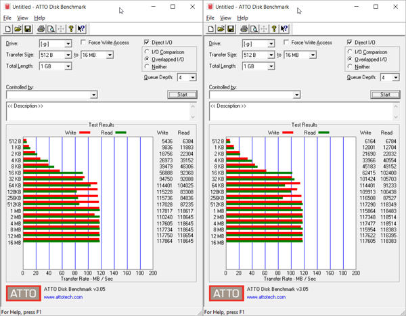406x316 pixels.
Task: Click the ATTO logo in left window
Action: click(24, 293)
